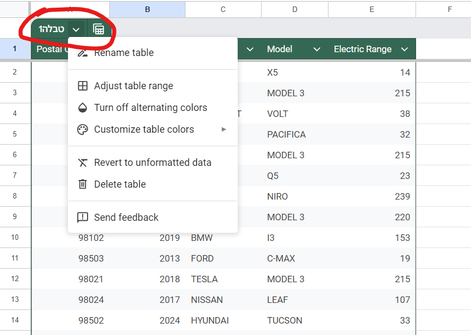Select row 10 header

15,238
